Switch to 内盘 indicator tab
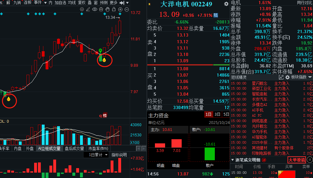Screen dimensions: 313x178 point(18,148)
